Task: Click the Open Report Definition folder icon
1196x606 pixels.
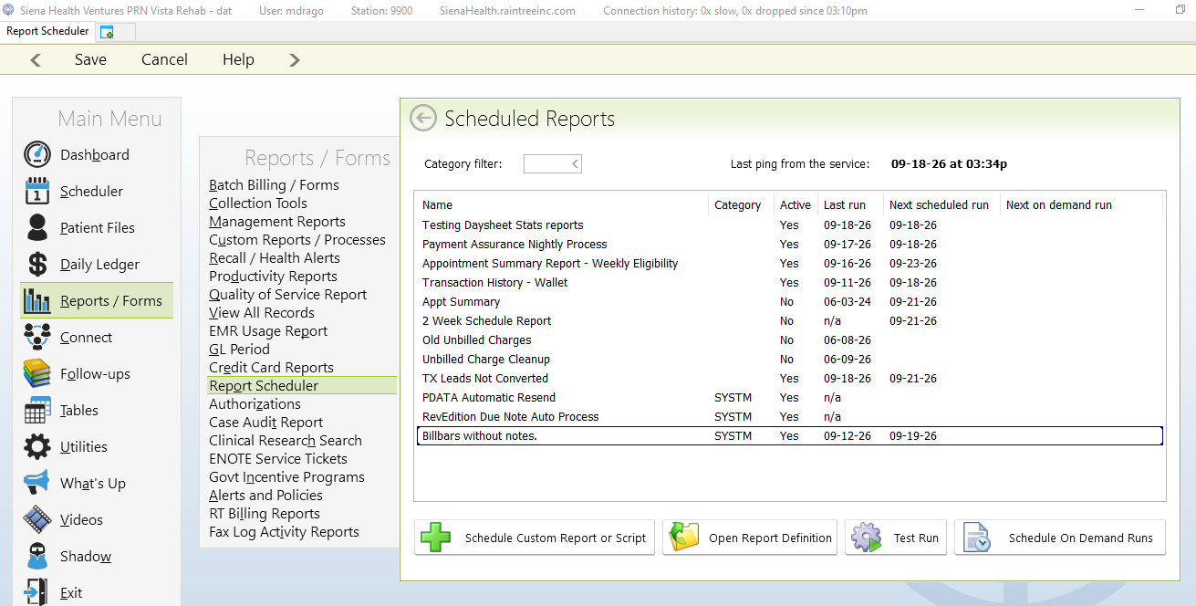Action: 684,538
